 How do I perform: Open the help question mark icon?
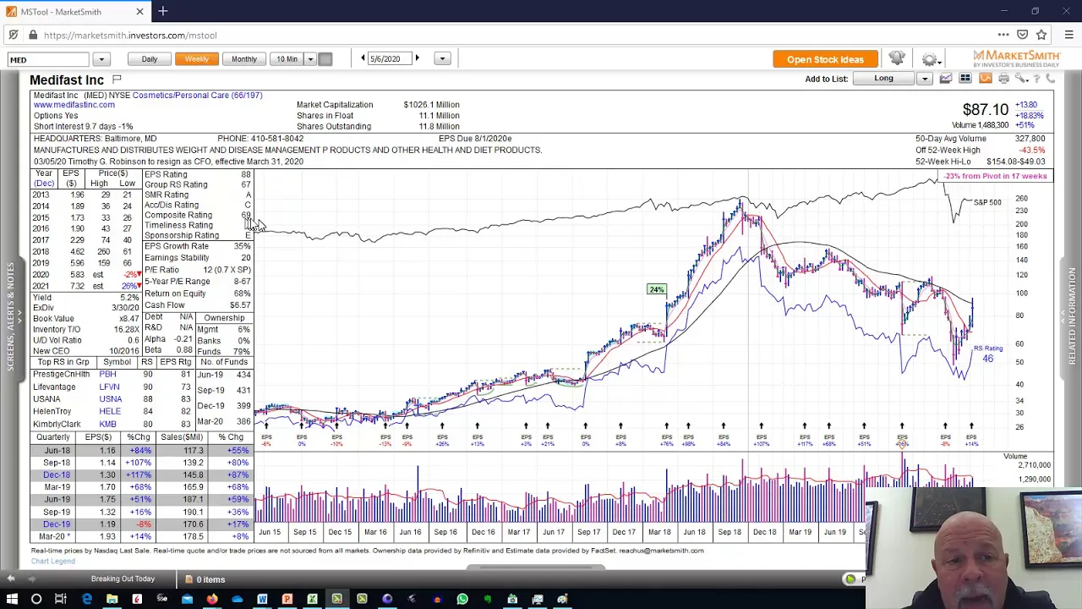pyautogui.click(x=1036, y=79)
